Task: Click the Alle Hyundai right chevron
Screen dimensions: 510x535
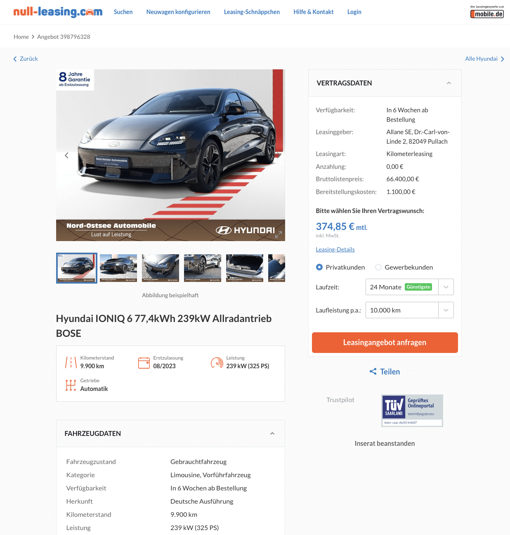Action: coord(502,59)
